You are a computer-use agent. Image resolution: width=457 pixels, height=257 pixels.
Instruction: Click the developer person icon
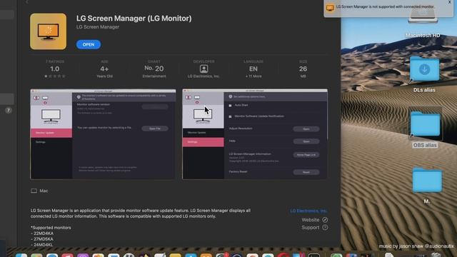coord(204,69)
